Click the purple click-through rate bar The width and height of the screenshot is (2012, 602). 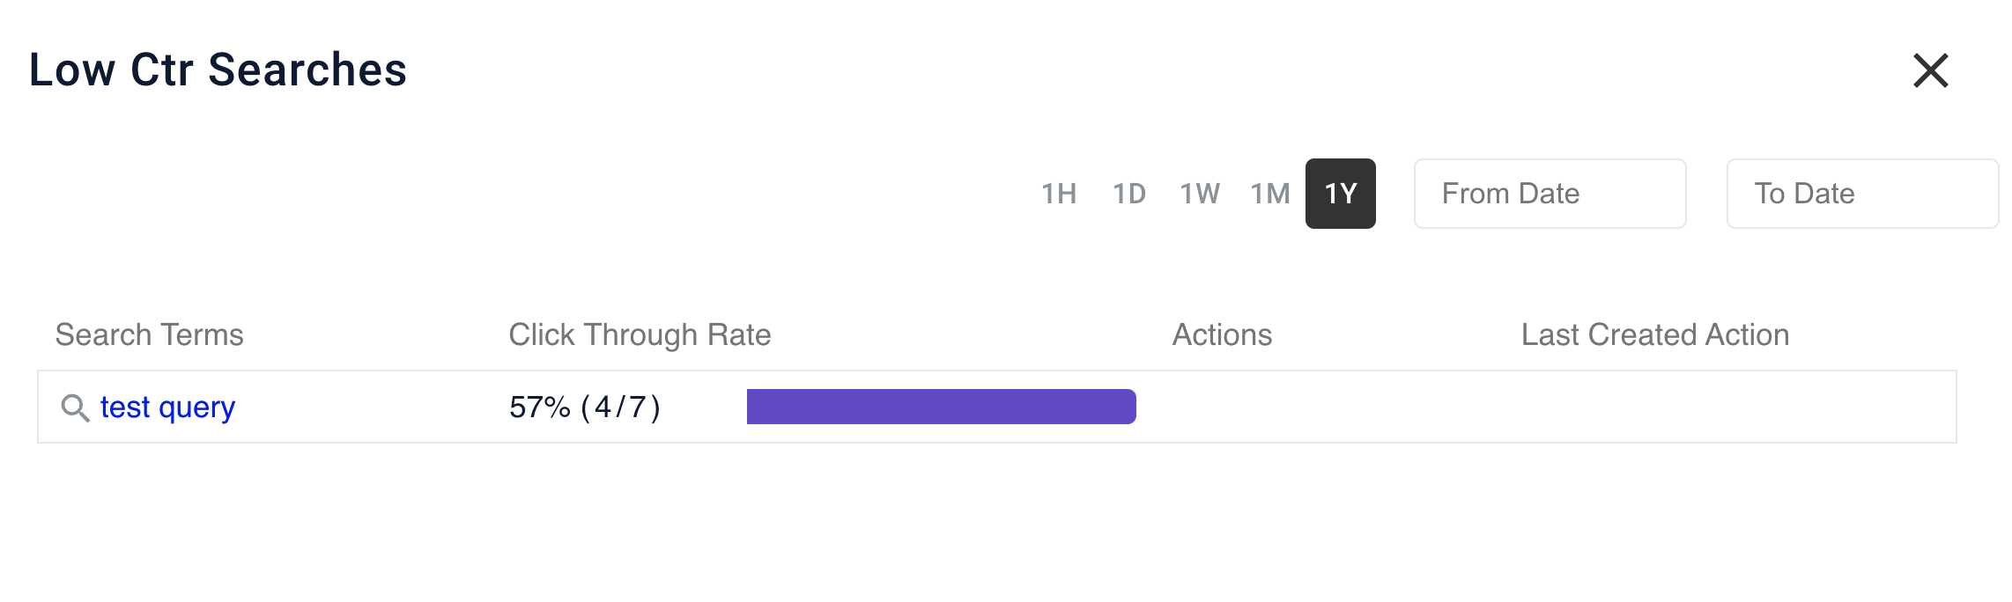(x=943, y=407)
